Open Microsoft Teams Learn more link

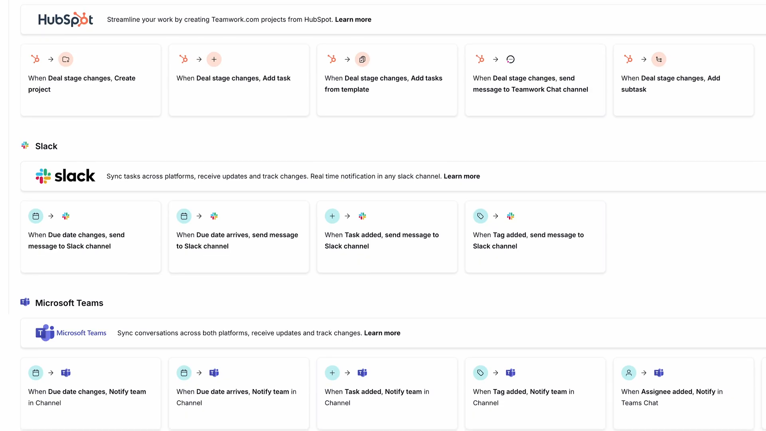pyautogui.click(x=382, y=333)
